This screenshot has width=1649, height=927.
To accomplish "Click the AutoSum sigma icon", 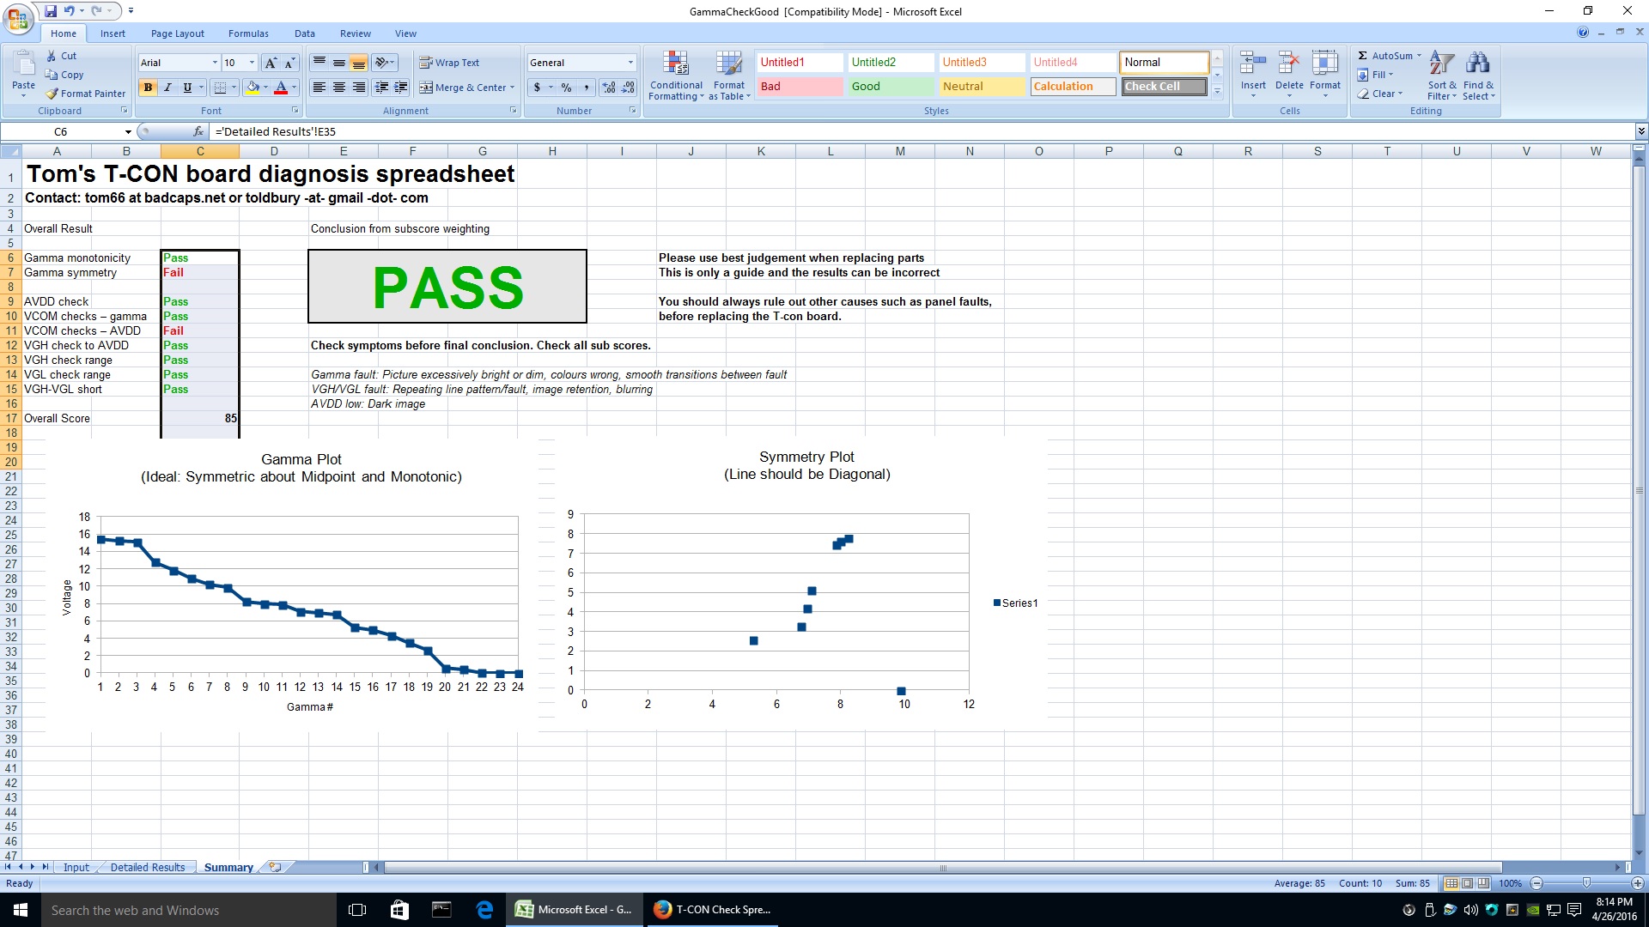I will pyautogui.click(x=1363, y=56).
